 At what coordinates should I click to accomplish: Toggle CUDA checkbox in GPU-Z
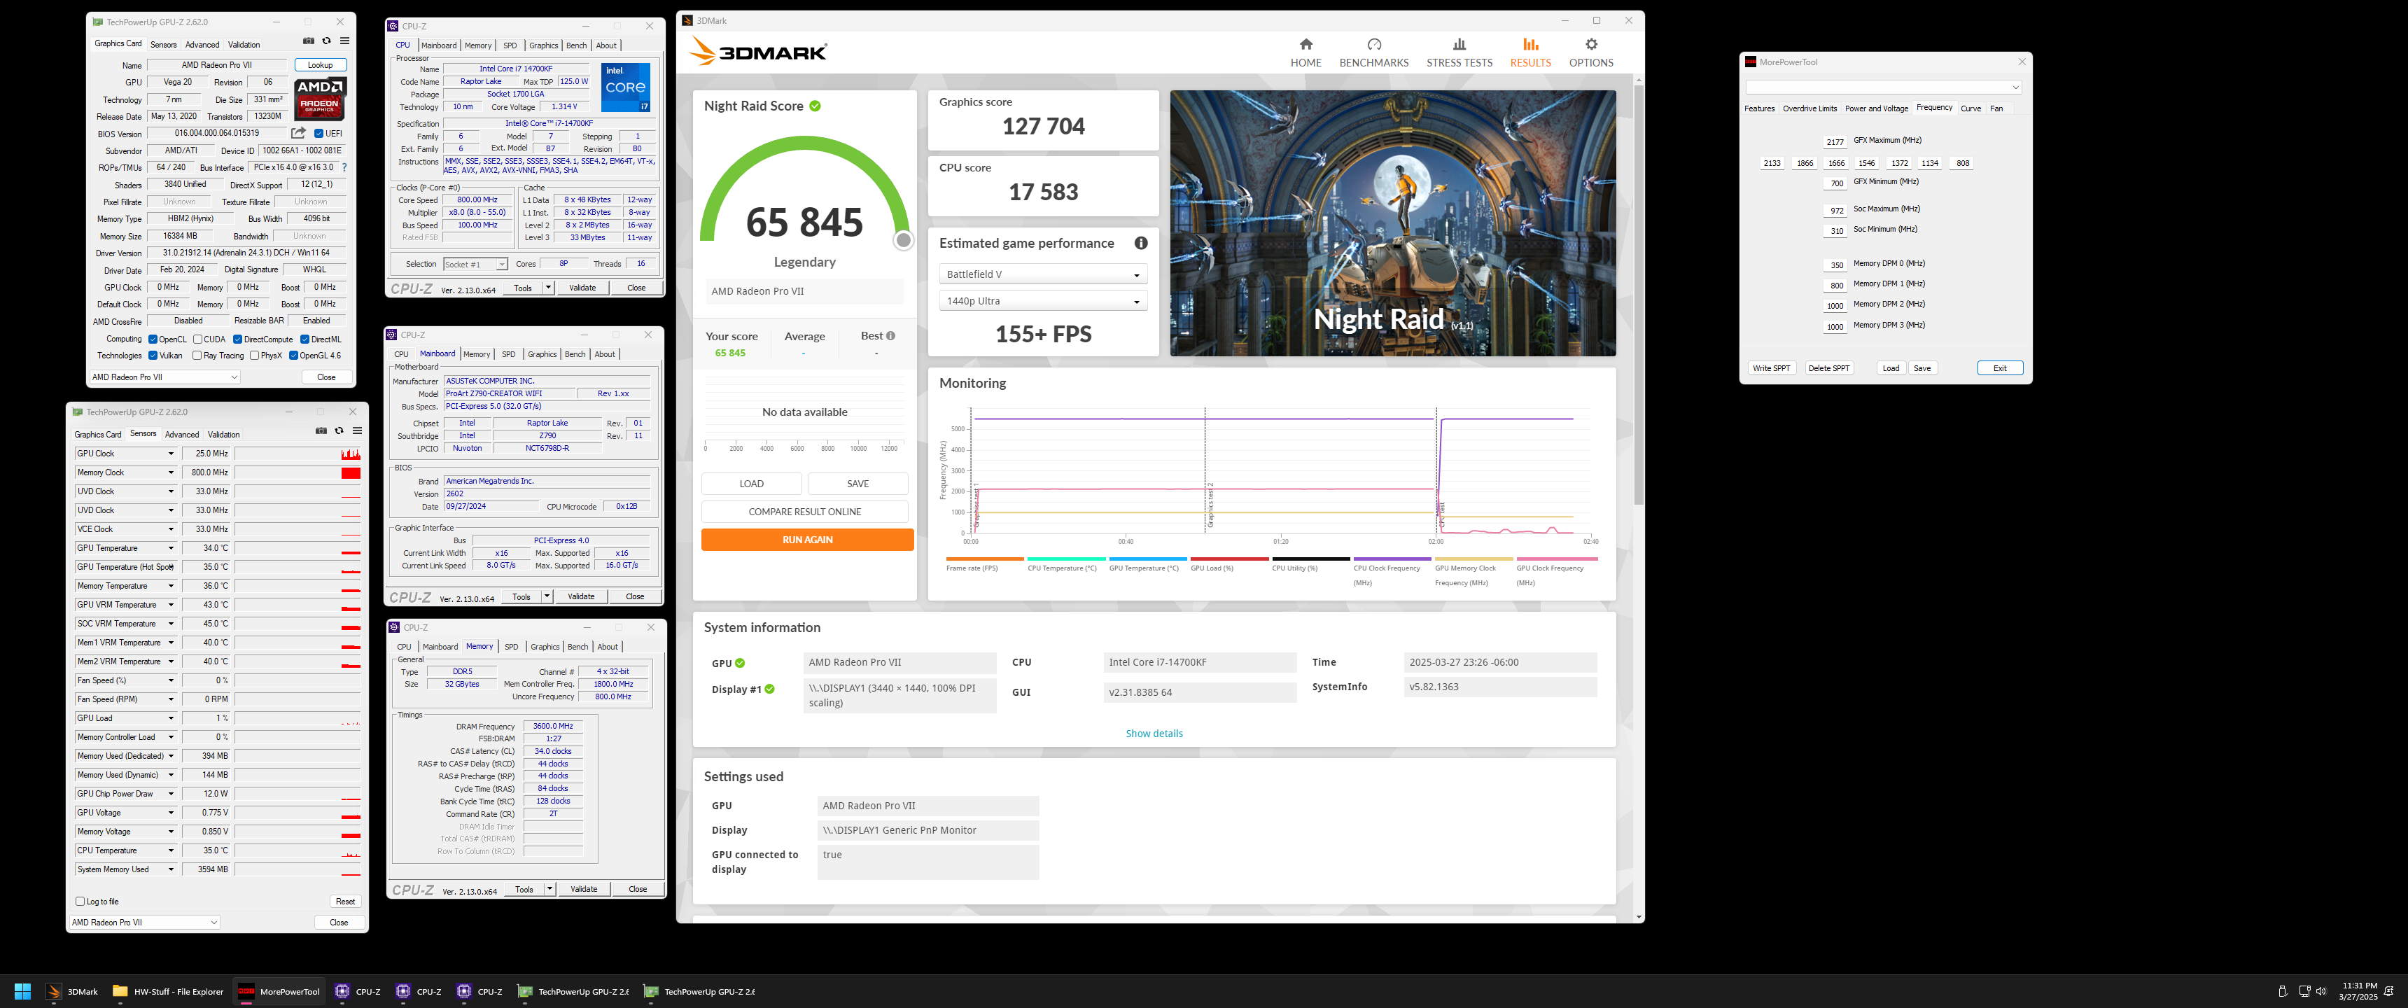coord(198,339)
